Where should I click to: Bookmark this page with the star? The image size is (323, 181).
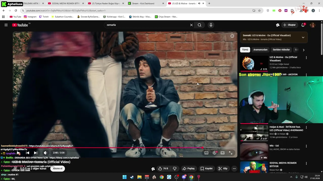click(259, 11)
